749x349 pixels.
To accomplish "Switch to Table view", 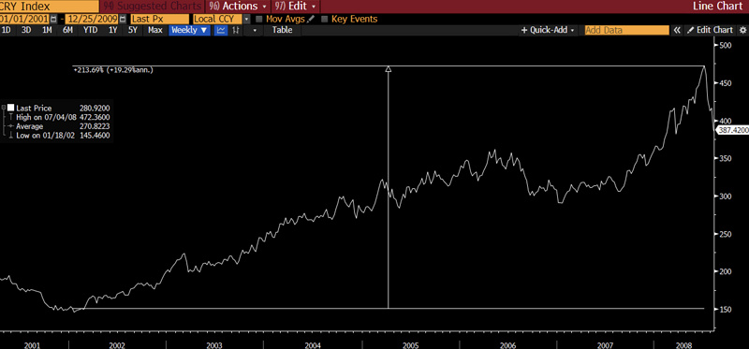I will click(283, 30).
